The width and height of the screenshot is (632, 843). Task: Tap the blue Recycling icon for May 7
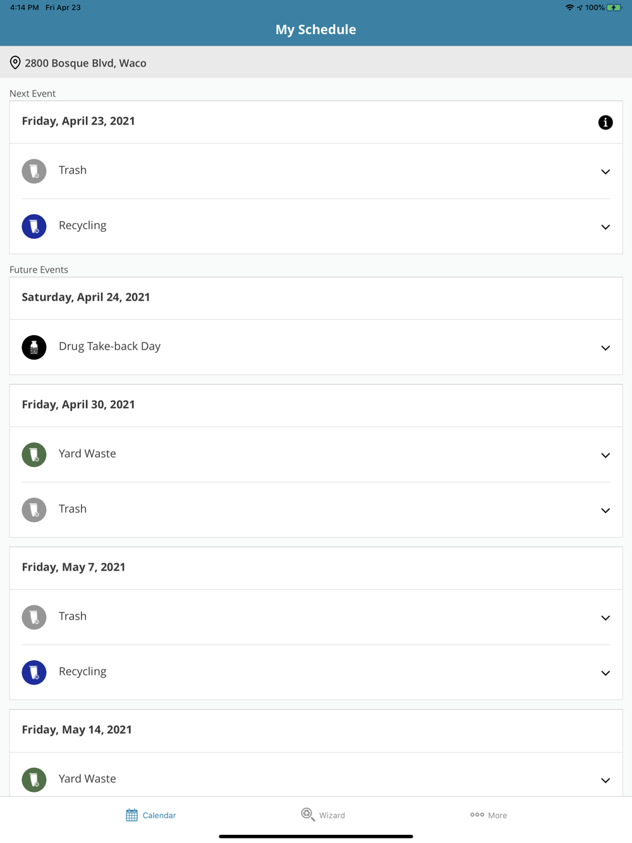[34, 672]
